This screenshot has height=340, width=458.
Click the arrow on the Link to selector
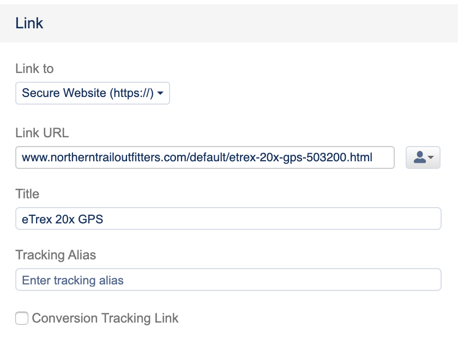pyautogui.click(x=160, y=94)
